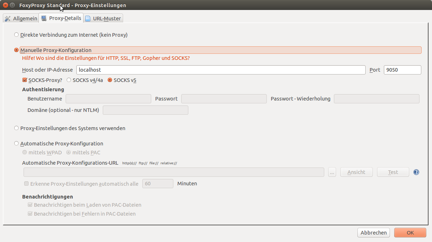Open the Hilfe! SOCKS settings help link

(106, 58)
